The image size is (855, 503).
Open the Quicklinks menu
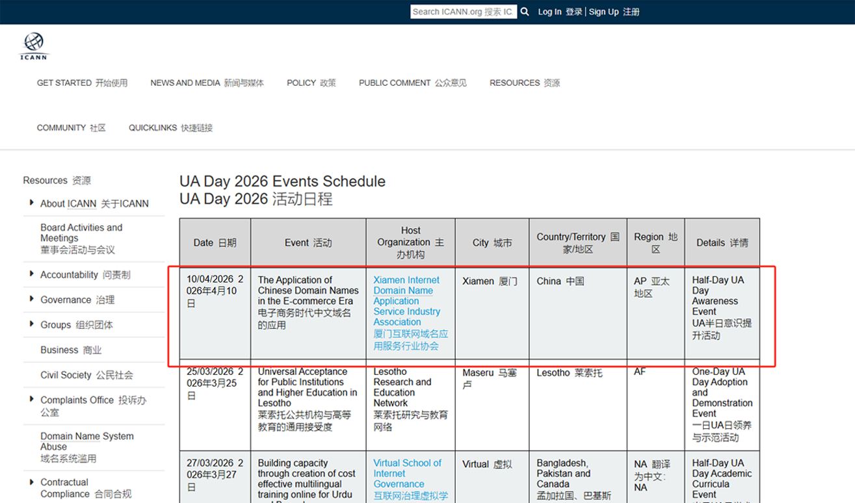[170, 128]
